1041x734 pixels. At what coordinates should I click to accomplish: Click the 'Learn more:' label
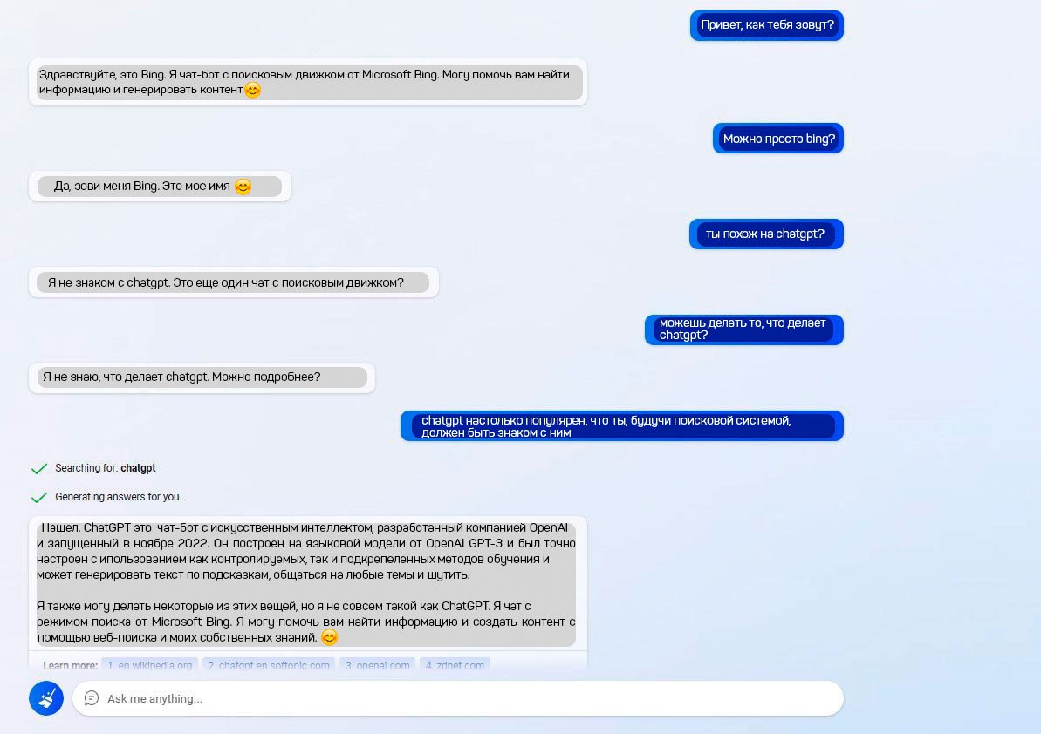click(71, 665)
